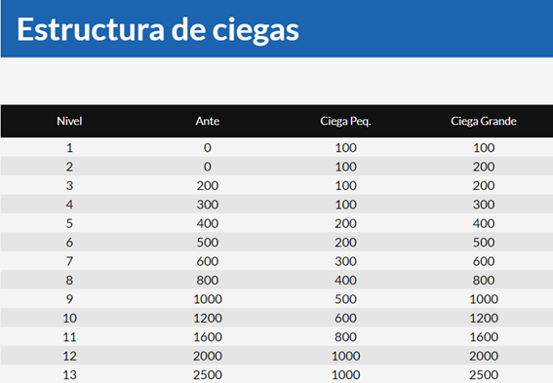Select level 8 row number
Image resolution: width=553 pixels, height=383 pixels.
(x=69, y=281)
